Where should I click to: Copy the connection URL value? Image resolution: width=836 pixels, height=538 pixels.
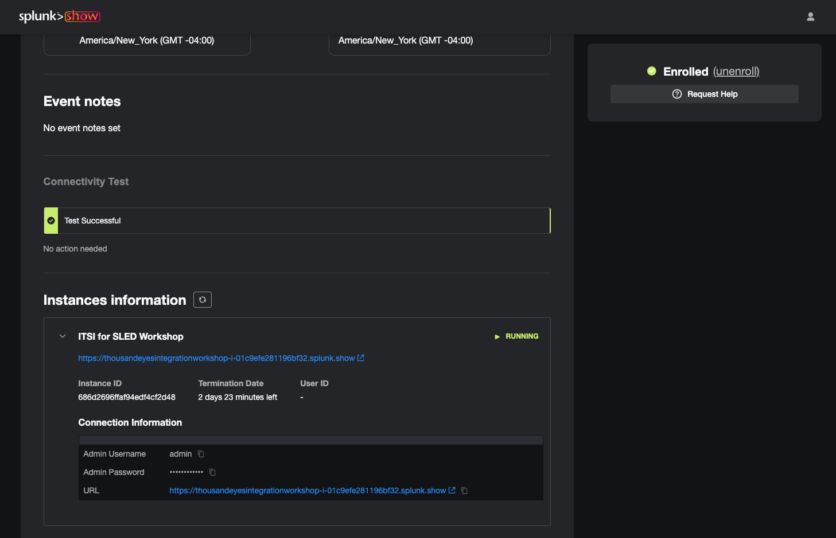464,490
